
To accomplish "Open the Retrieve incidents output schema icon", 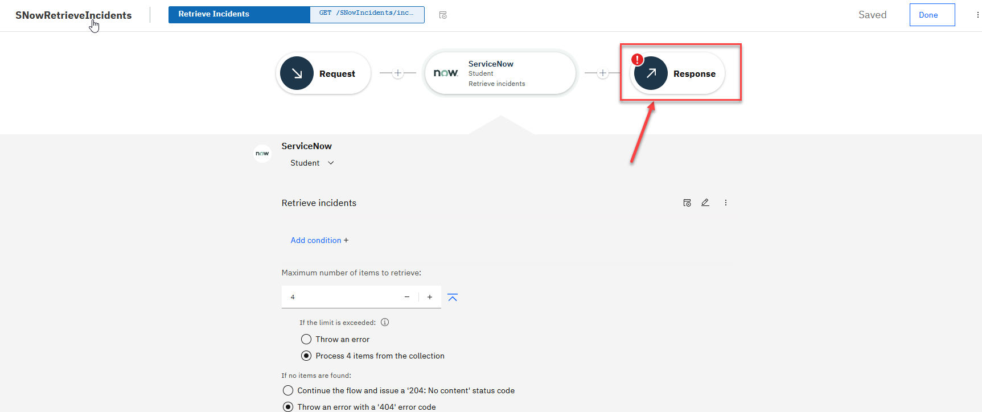I will (x=687, y=203).
